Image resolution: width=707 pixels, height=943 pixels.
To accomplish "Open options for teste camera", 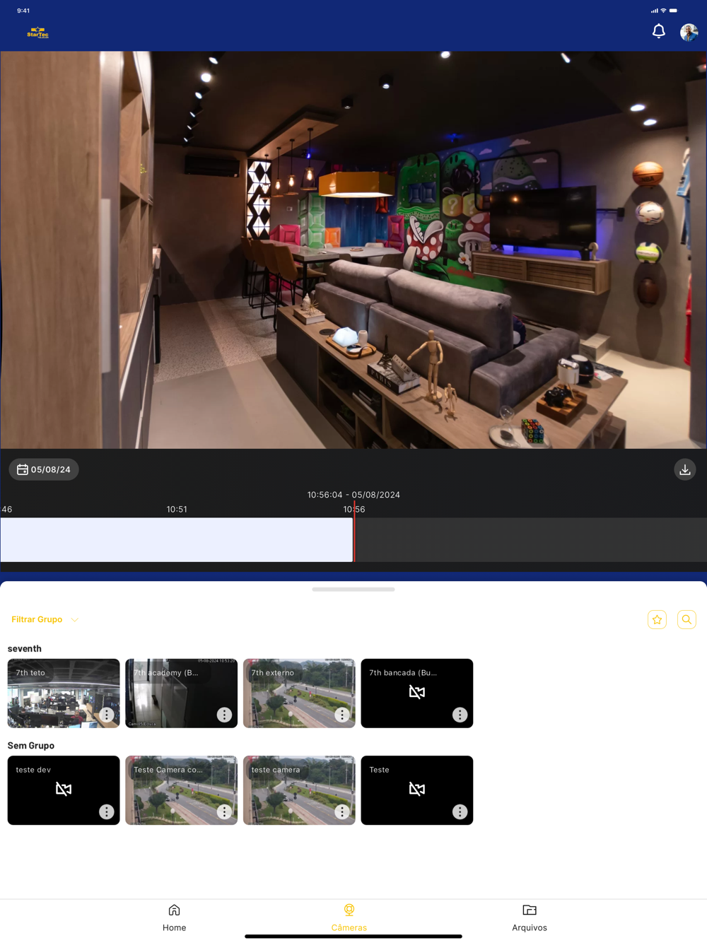I will [x=342, y=812].
